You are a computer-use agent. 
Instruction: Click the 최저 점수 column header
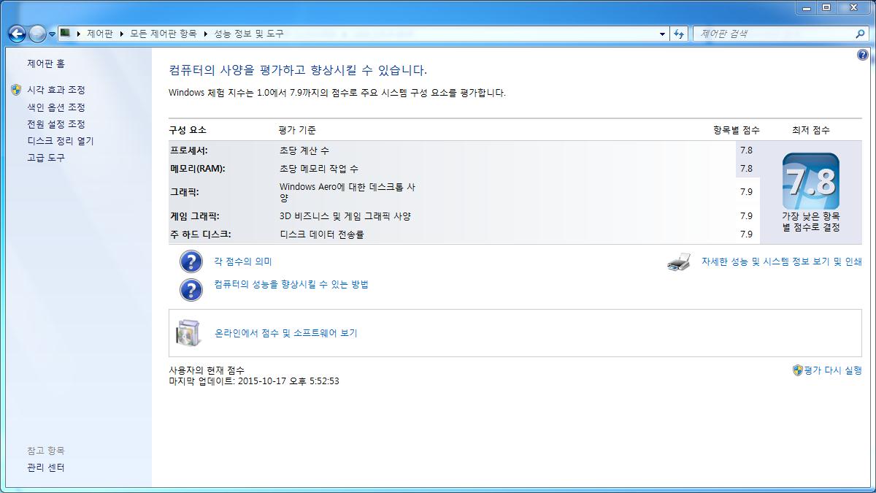[810, 130]
